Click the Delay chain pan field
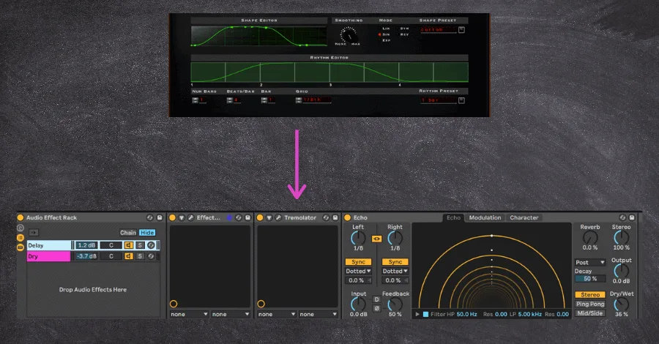The height and width of the screenshot is (344, 659). click(x=111, y=245)
